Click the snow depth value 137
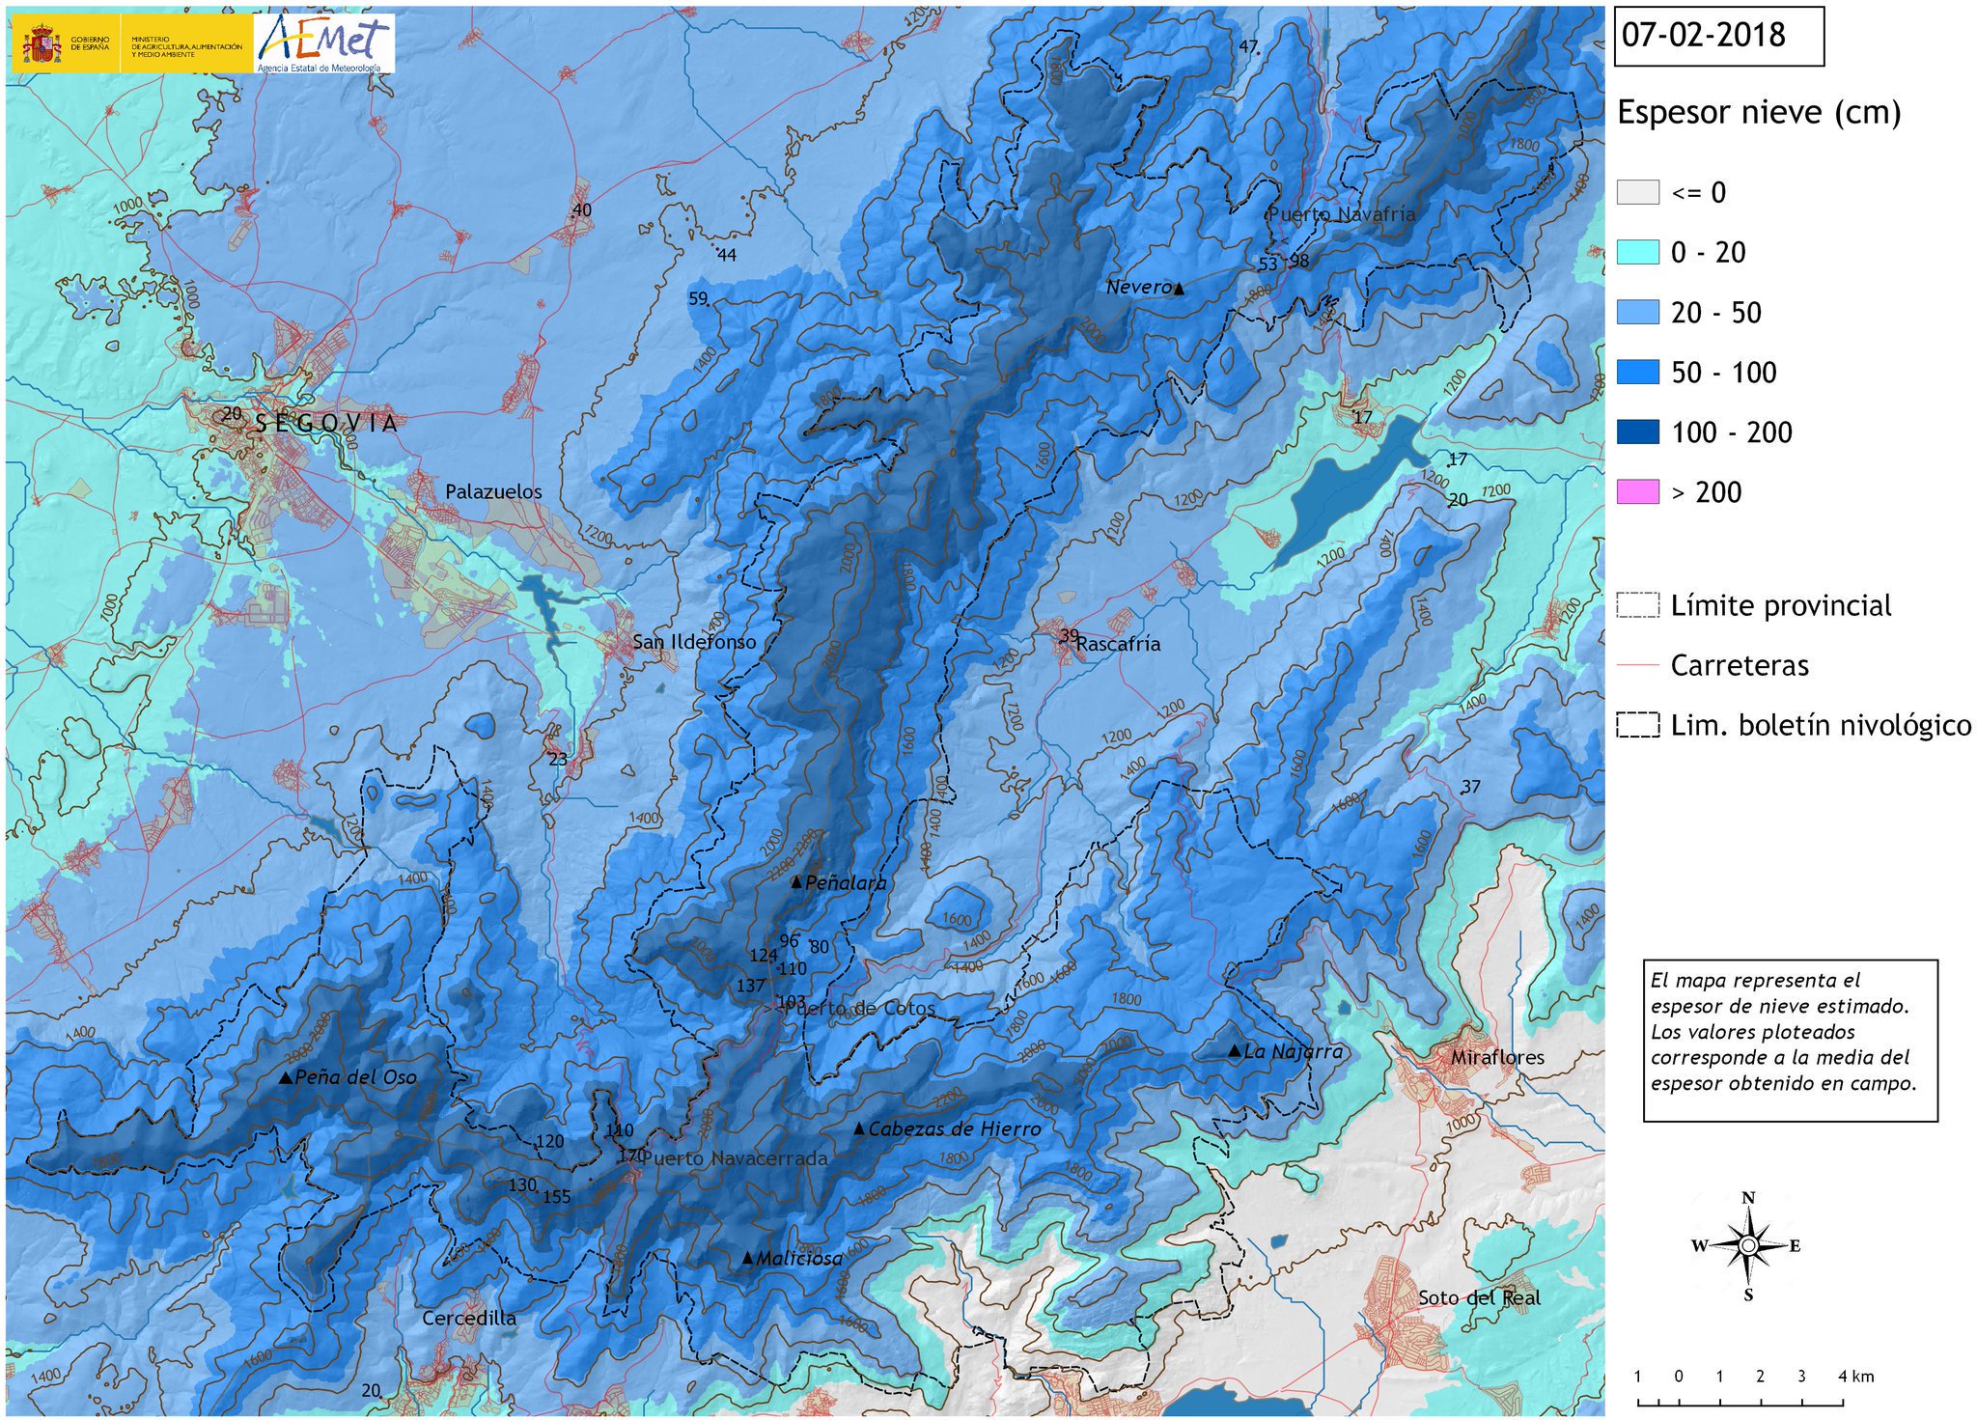This screenshot has height=1420, width=1977. (750, 986)
